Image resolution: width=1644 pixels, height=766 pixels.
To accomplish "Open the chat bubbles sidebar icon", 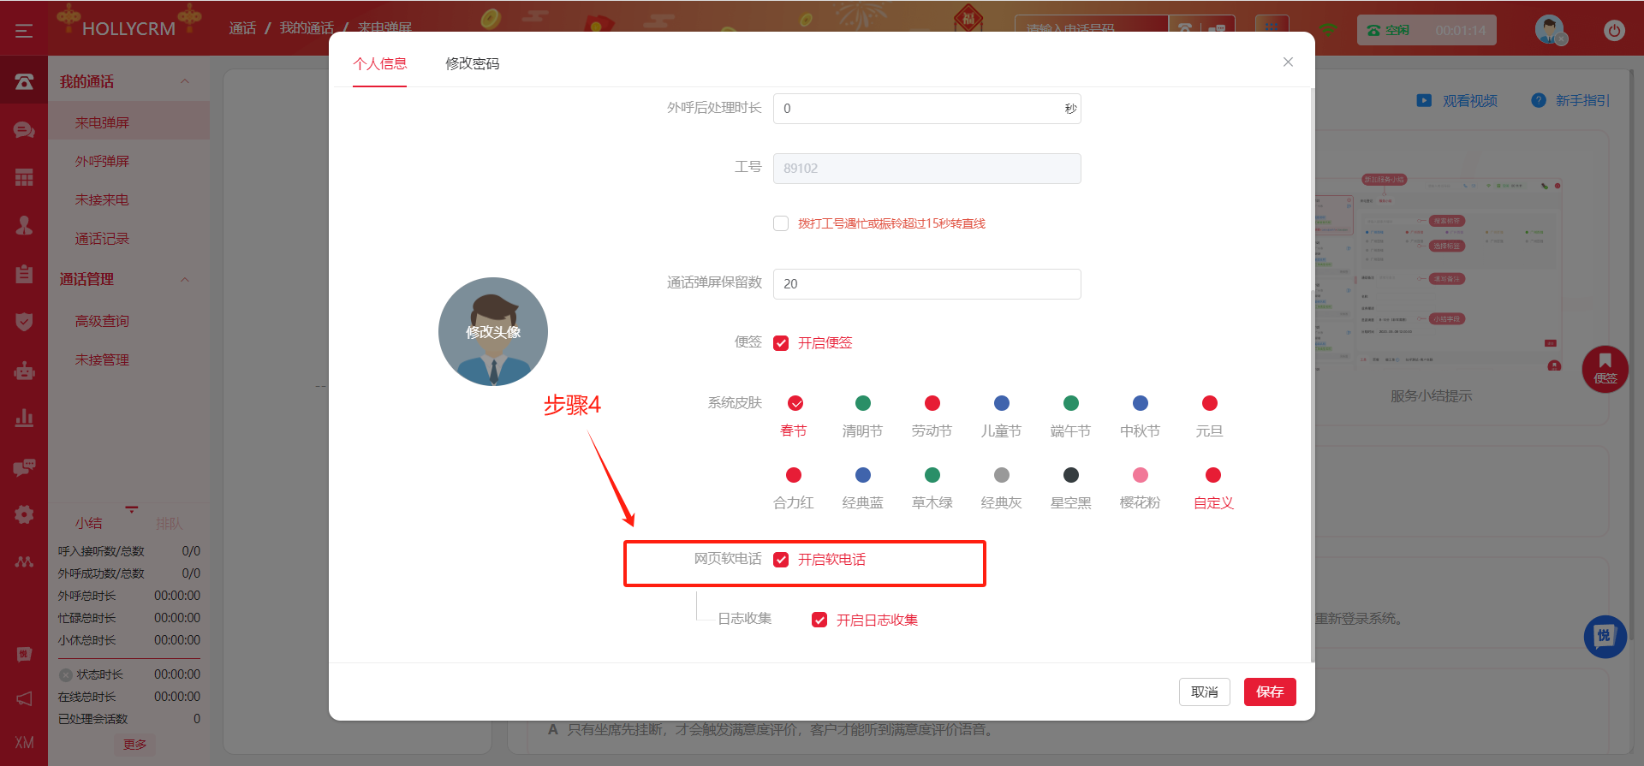I will tap(24, 130).
